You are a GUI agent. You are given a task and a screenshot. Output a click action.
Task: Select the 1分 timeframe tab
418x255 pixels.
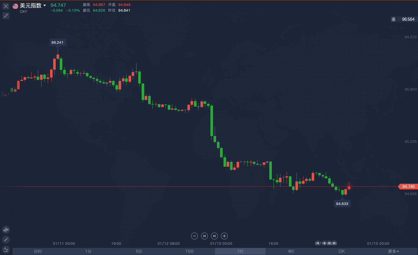click(88, 251)
